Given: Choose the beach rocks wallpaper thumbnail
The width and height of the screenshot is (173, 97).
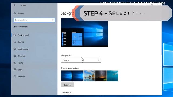Looking at the screenshot, I should tap(89, 76).
